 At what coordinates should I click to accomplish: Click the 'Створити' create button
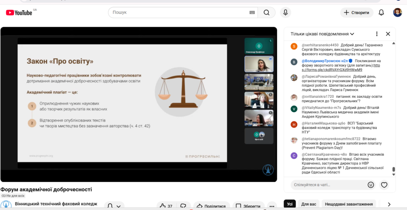(357, 13)
